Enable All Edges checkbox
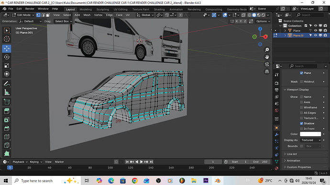Viewport: 330px width, 185px height. point(301,113)
